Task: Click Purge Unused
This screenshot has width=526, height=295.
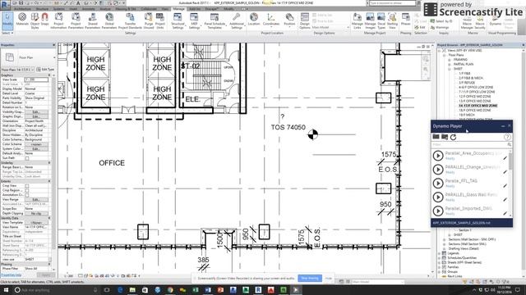Action: coord(148,20)
